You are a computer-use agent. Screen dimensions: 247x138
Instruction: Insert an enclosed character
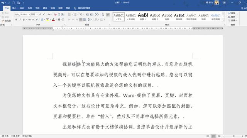pos(63,20)
